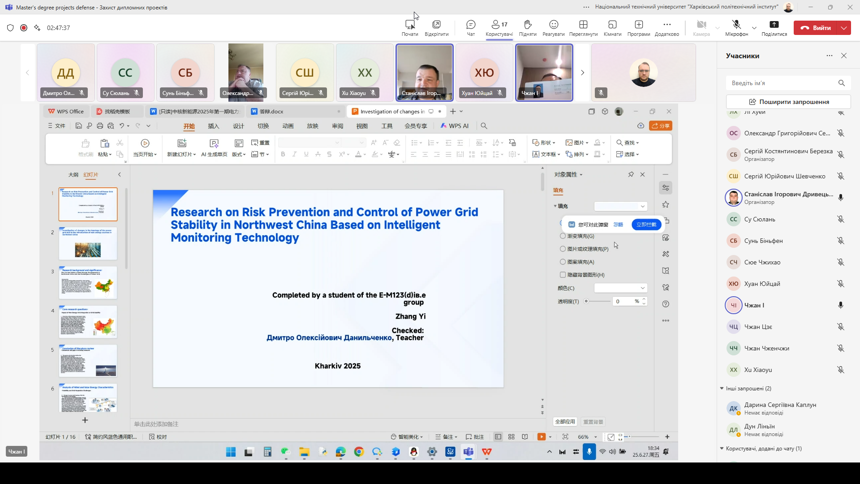Click the Raise hand (Підняти) icon
This screenshot has height=484, width=860.
[527, 25]
